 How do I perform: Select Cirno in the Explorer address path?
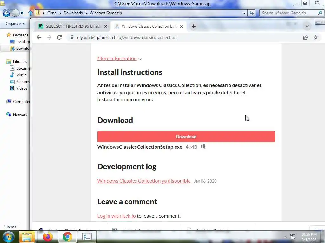52,13
